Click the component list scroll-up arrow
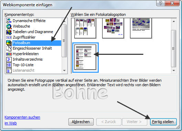 [x=64, y=21]
